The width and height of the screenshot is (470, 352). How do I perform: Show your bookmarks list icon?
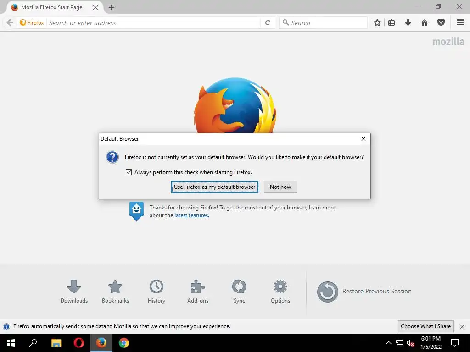(x=392, y=23)
